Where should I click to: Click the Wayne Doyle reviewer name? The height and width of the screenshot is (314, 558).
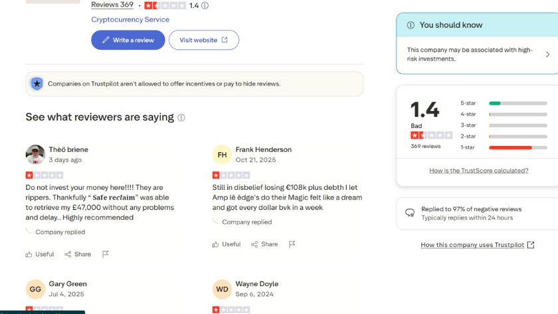pyautogui.click(x=257, y=284)
